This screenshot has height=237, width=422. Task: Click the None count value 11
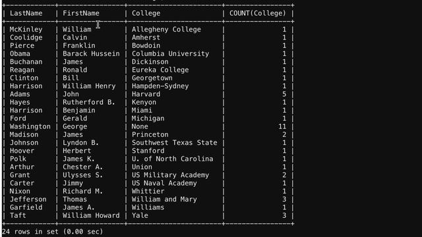pyautogui.click(x=282, y=126)
